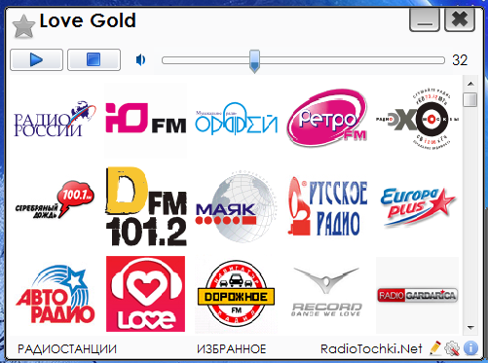The width and height of the screenshot is (488, 363).
Task: Choose the Дорожное FM station
Action: (x=236, y=295)
